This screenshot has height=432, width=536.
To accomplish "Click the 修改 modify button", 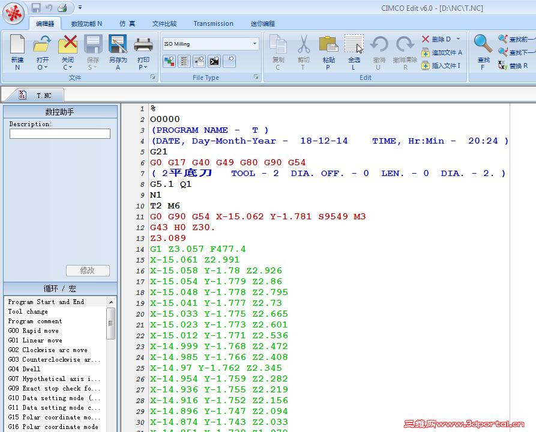I will 88,270.
